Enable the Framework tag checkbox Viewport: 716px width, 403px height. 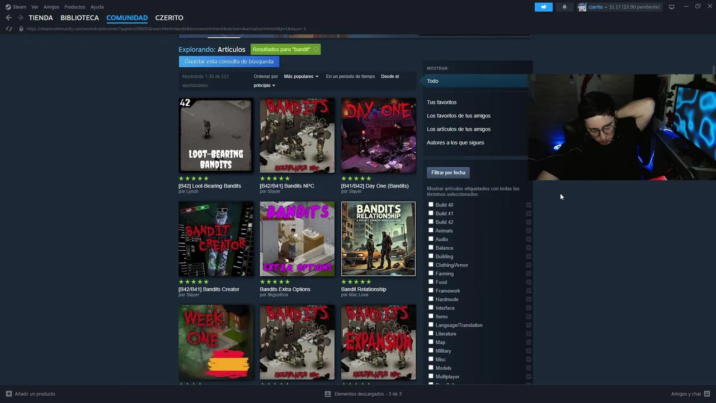click(x=431, y=290)
